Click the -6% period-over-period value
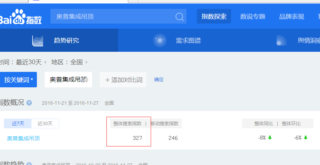The height and width of the screenshot is (165, 320). point(298,138)
